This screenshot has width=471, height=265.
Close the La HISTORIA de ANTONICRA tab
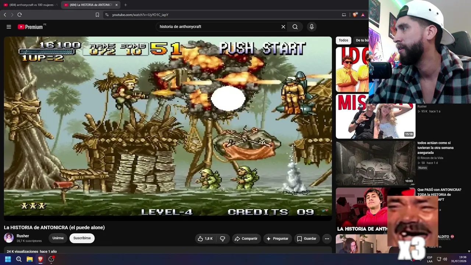pos(116,5)
